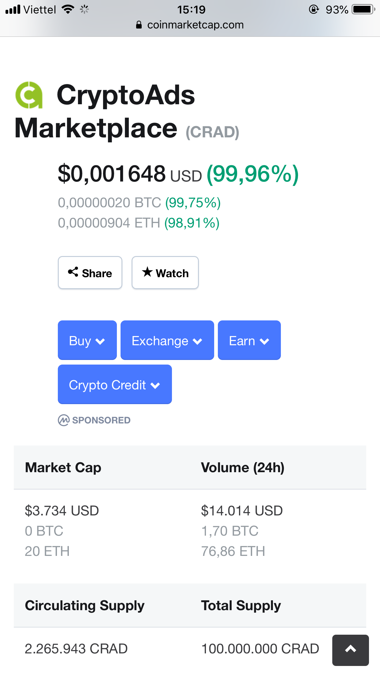Tap the padlock icon in address bar

[139, 25]
